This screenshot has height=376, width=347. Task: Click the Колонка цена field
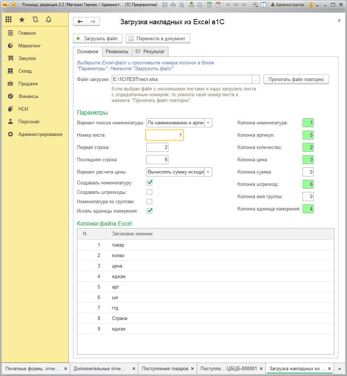pos(308,159)
